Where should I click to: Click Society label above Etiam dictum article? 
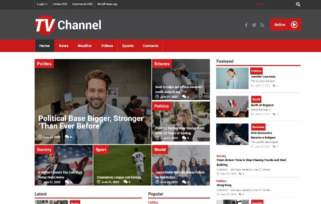tap(221, 156)
